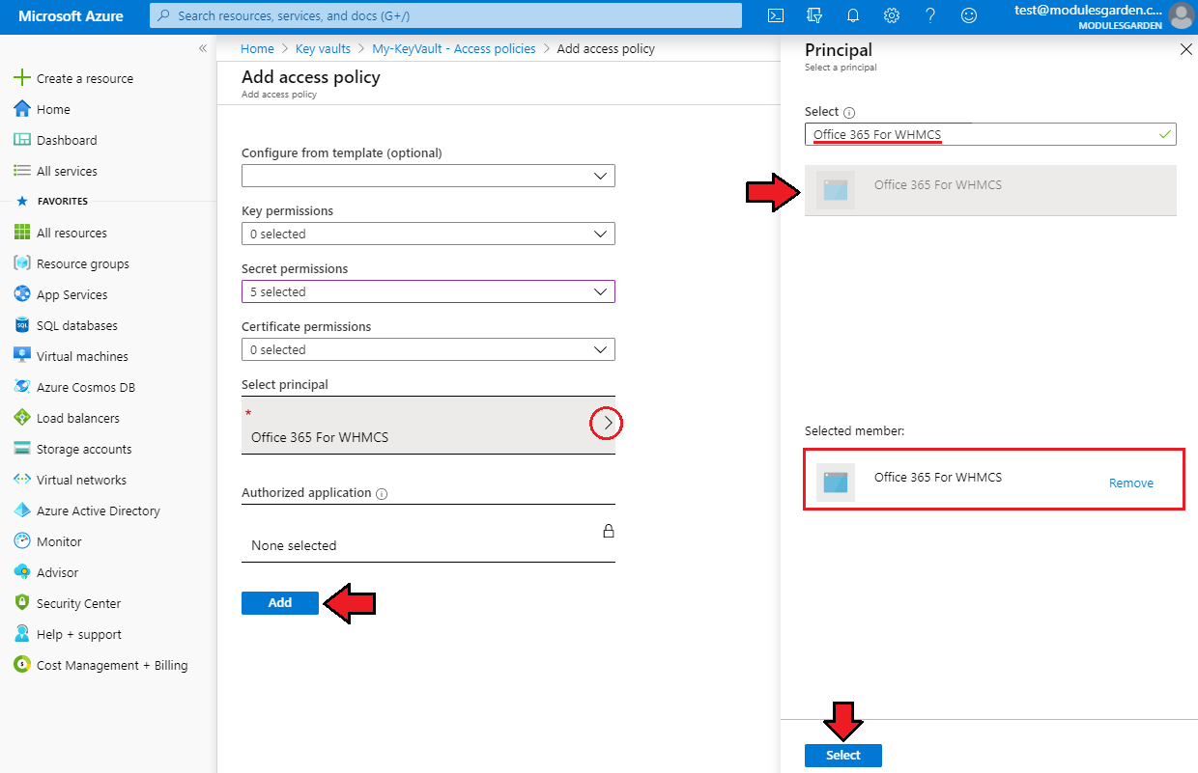Image resolution: width=1198 pixels, height=773 pixels.
Task: Open the Directory and subscription filter icon
Action: [813, 15]
